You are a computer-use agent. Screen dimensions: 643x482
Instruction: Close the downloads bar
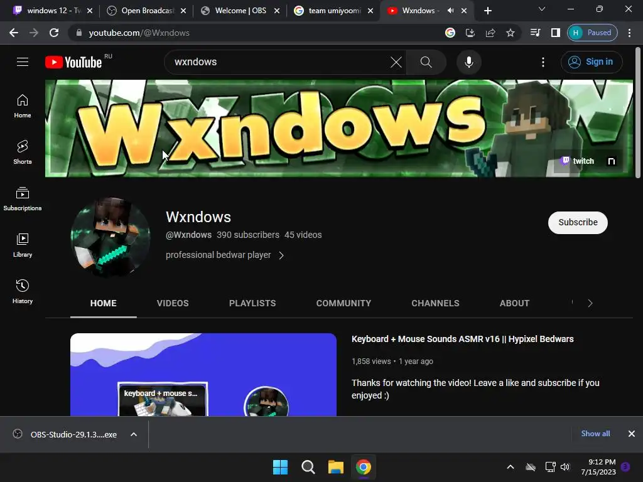pos(632,434)
